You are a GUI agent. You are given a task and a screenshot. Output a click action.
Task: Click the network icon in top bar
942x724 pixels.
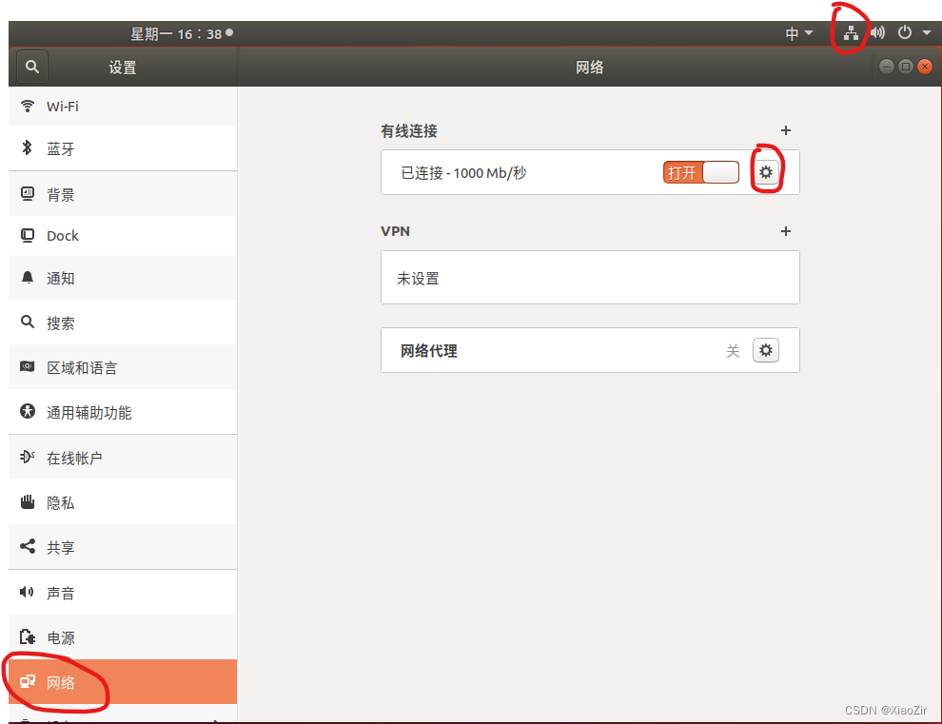[x=849, y=31]
